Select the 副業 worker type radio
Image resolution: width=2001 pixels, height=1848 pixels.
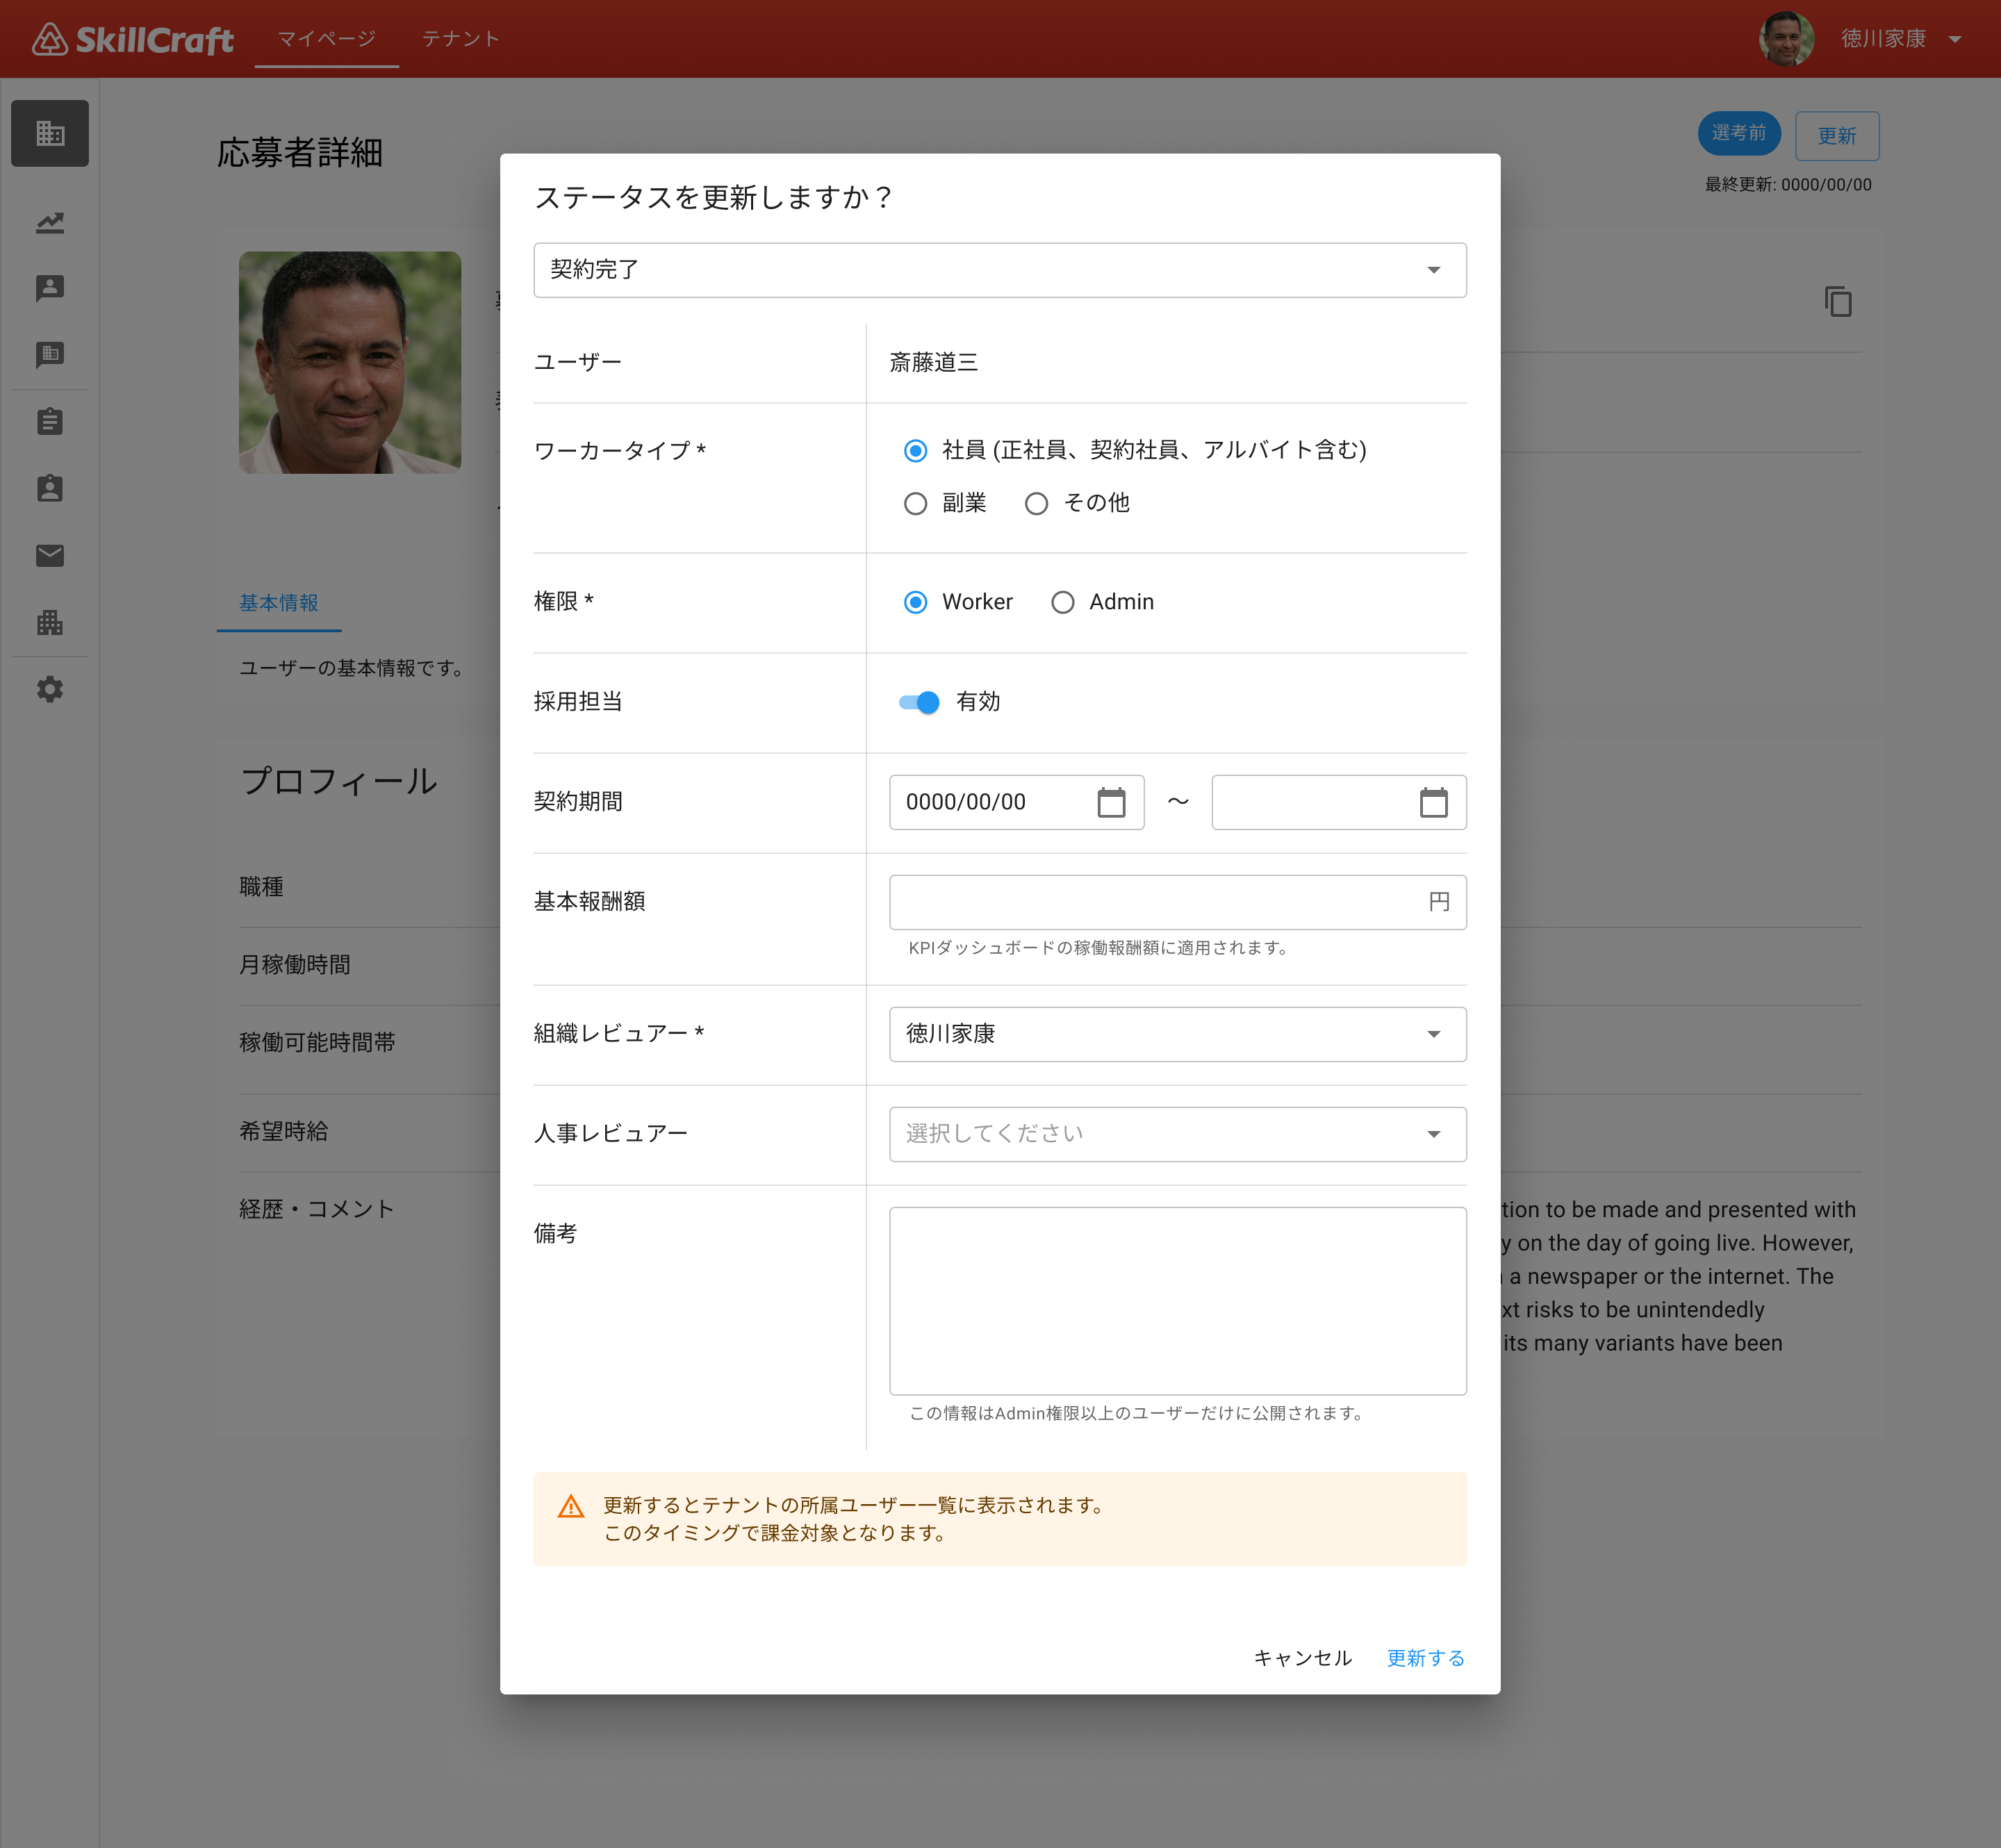click(x=915, y=503)
